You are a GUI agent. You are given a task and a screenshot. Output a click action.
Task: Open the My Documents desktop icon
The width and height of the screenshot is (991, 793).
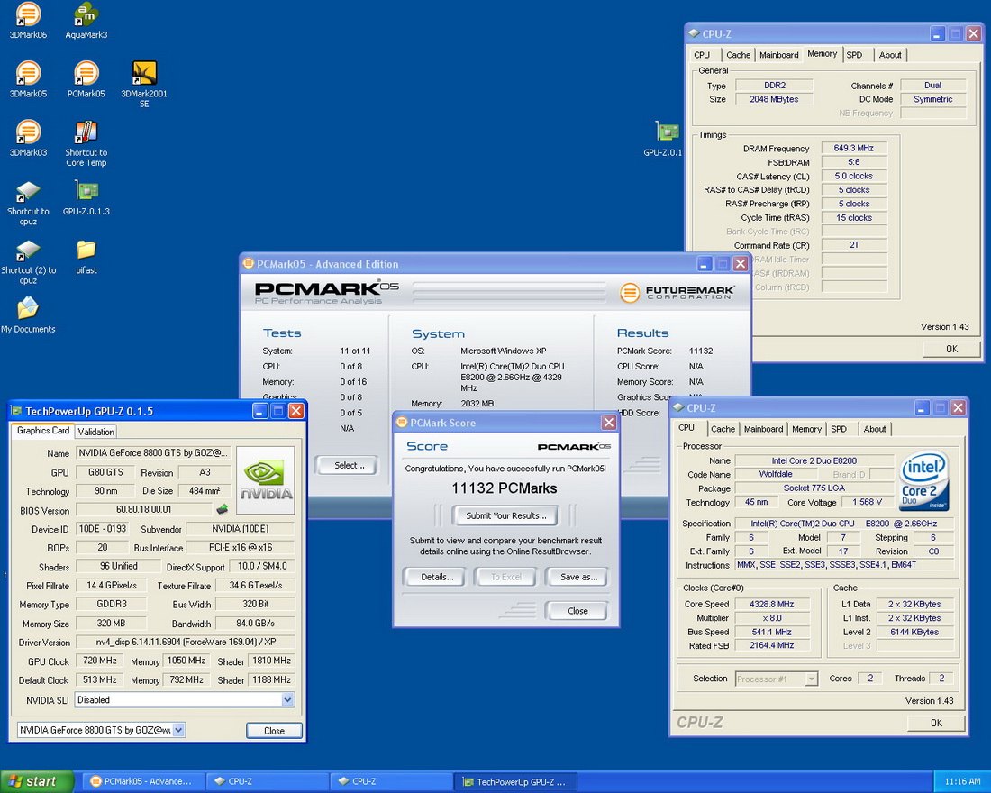(28, 314)
